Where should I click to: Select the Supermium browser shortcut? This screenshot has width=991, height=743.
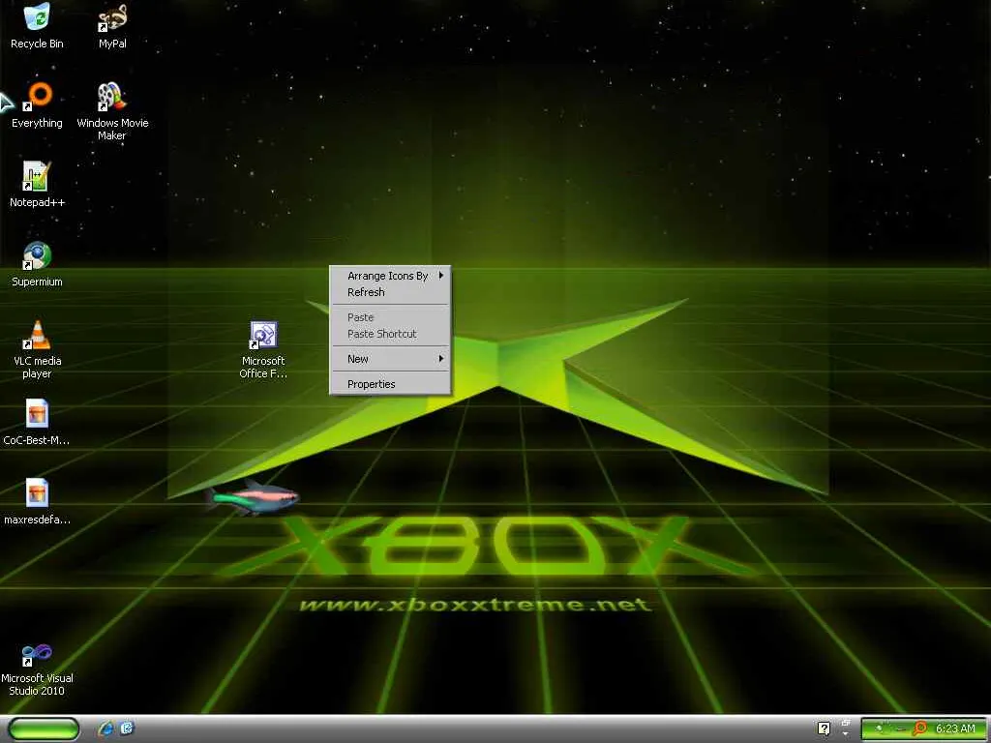(x=37, y=264)
